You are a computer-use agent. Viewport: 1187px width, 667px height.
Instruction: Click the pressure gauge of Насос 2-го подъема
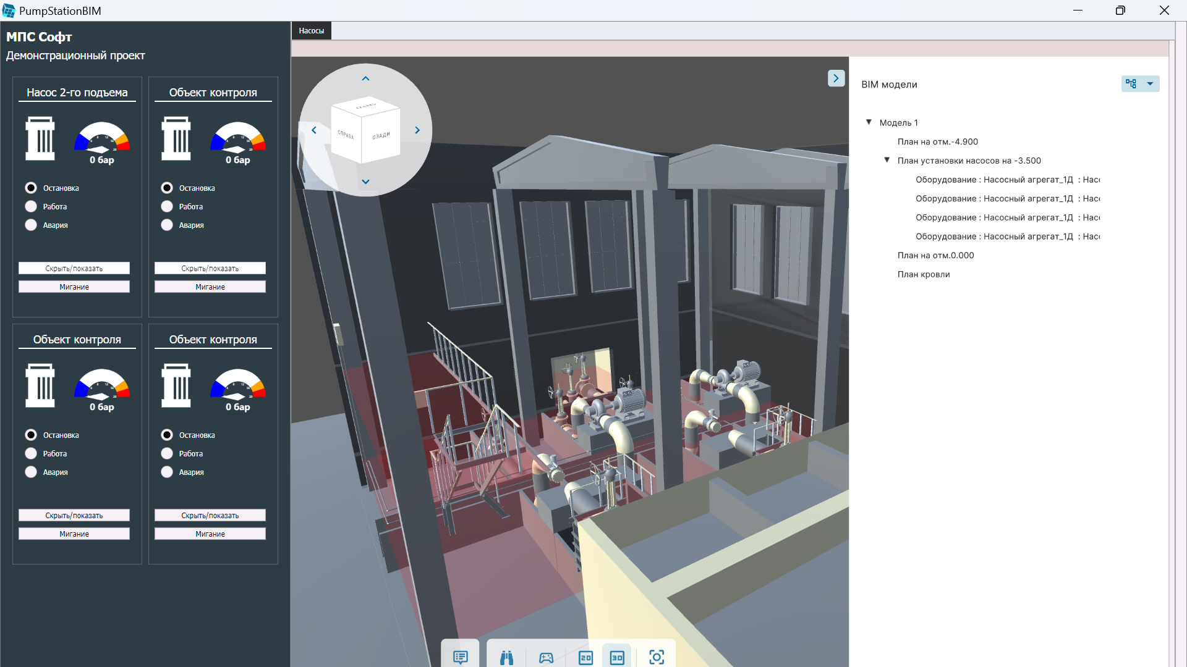[102, 138]
